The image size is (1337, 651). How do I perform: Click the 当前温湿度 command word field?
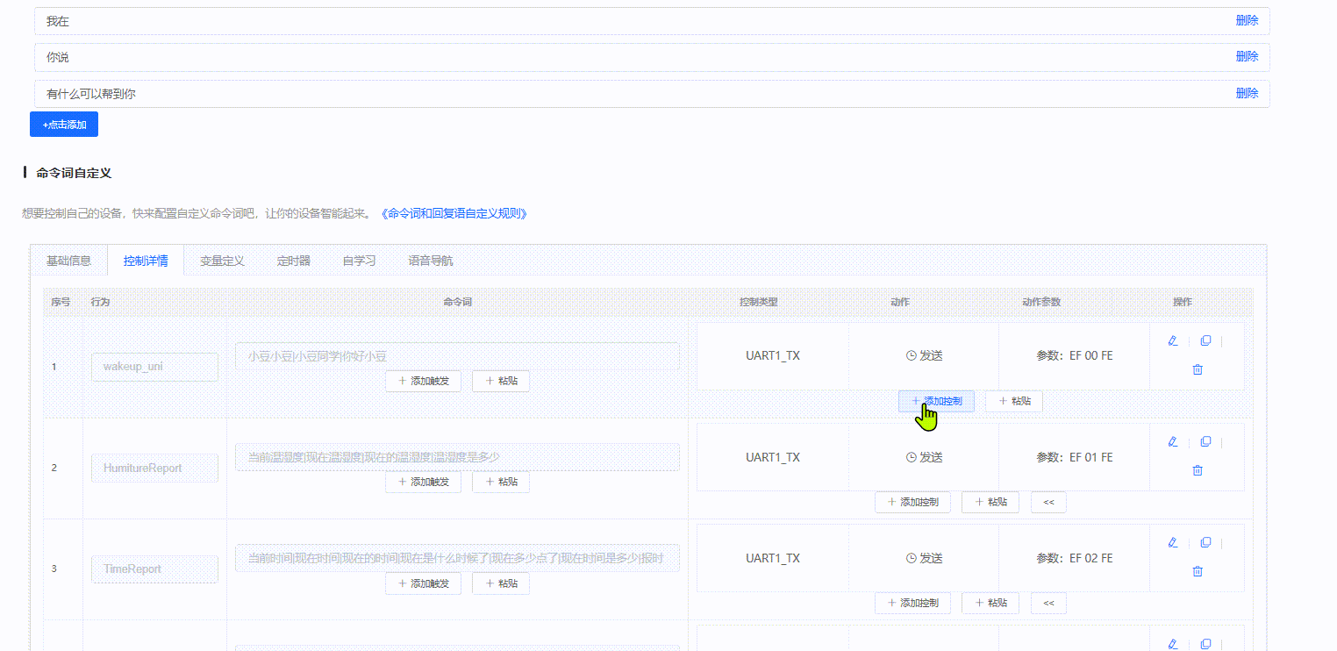457,457
